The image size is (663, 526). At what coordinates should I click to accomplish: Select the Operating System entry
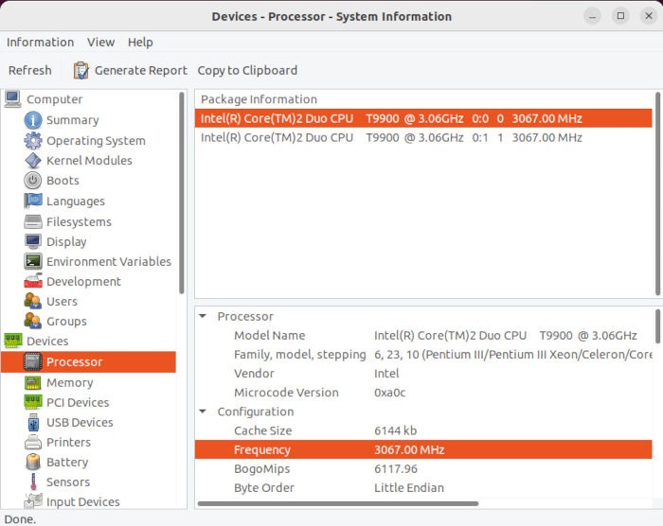point(96,141)
